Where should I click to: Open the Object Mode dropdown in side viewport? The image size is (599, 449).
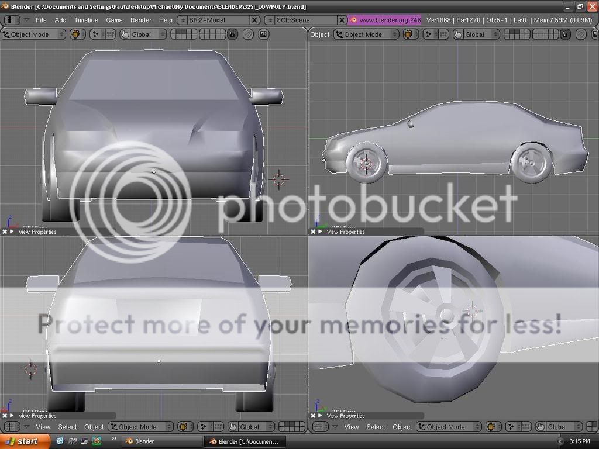tap(366, 34)
